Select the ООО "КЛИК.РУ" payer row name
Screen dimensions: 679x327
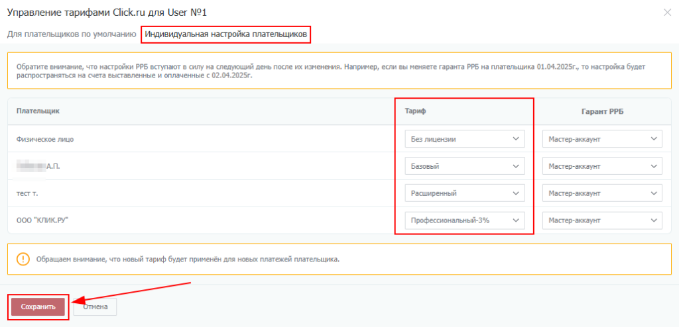coord(43,220)
